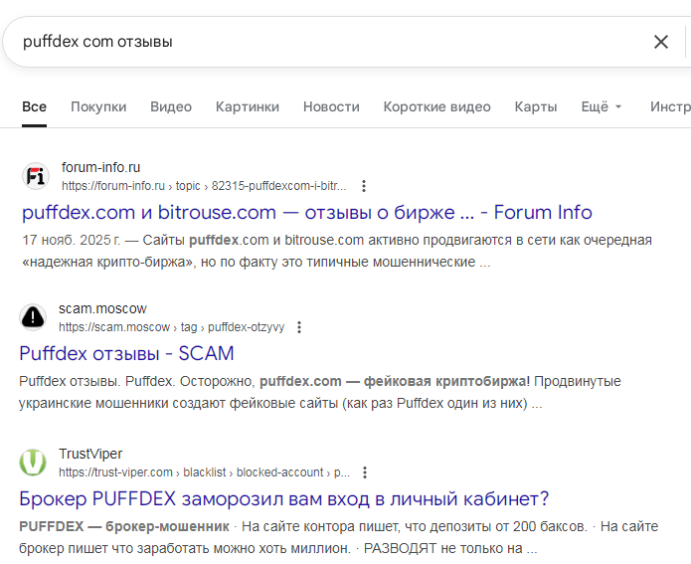This screenshot has height=564, width=691.
Task: Open the Карты tab
Action: (536, 107)
